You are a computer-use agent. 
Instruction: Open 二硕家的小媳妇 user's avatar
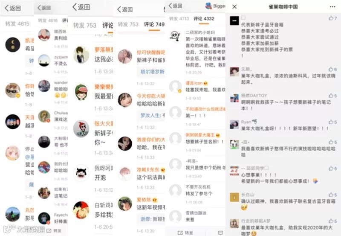[175, 36]
